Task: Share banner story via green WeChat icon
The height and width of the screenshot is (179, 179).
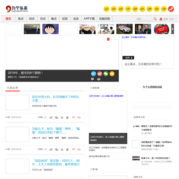Action: tap(106, 74)
